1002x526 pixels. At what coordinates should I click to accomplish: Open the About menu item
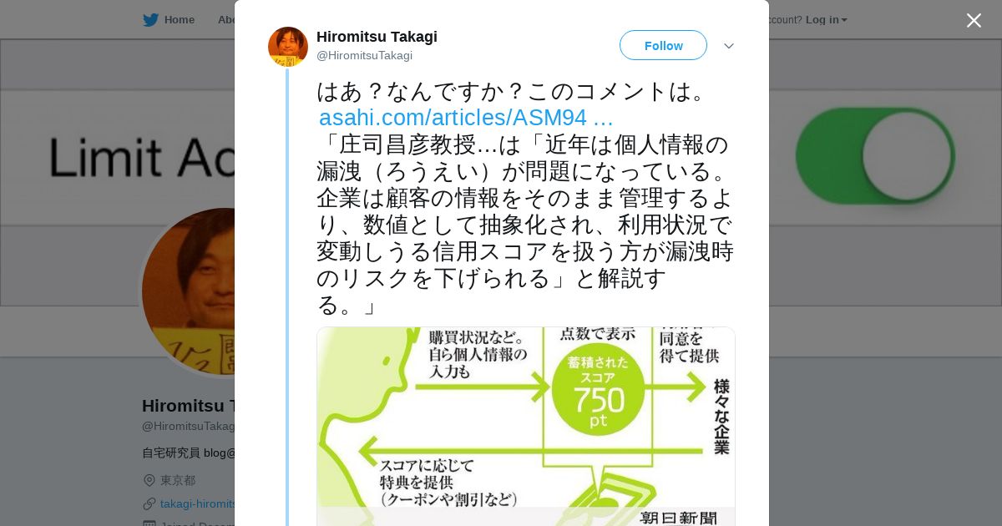coord(226,20)
